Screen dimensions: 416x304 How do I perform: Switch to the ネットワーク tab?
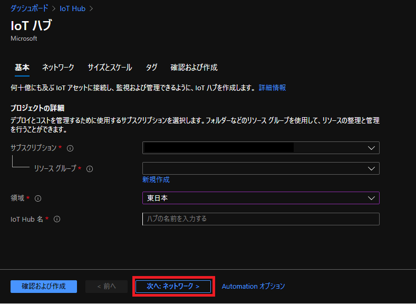[58, 68]
